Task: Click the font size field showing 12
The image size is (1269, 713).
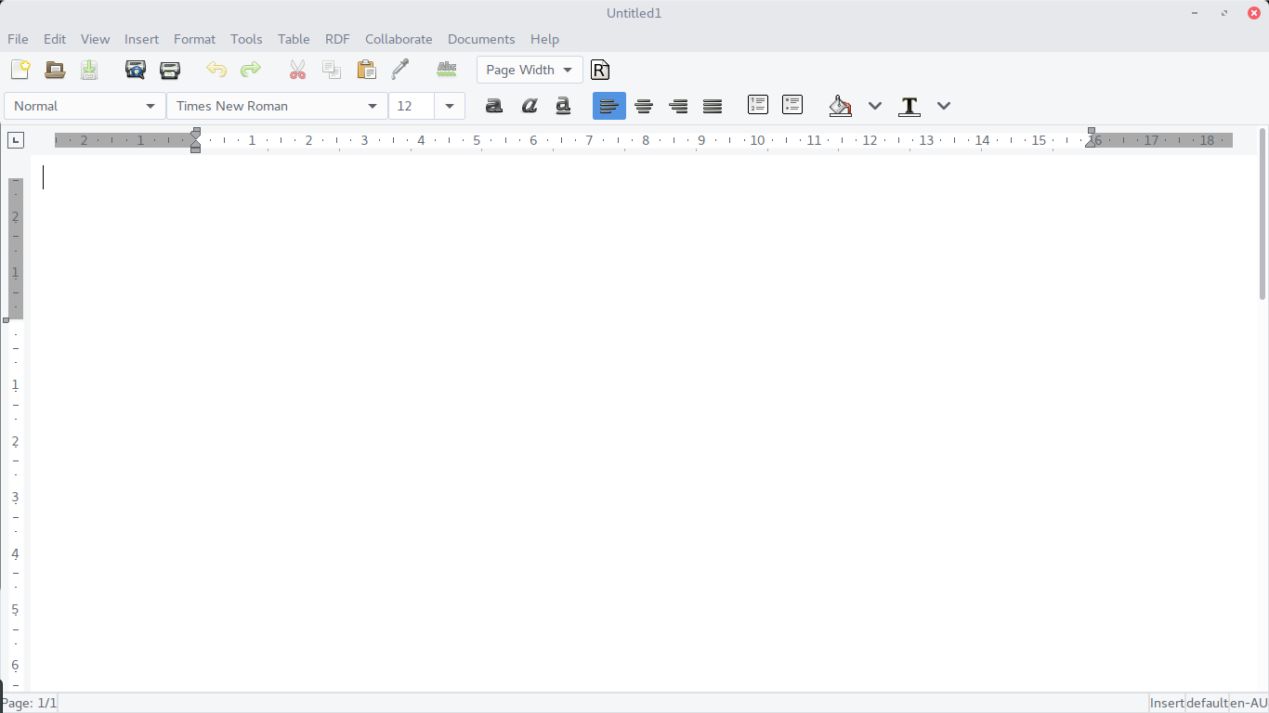Action: point(412,106)
